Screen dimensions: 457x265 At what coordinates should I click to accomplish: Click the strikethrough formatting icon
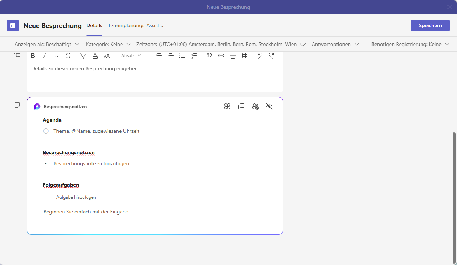click(x=68, y=56)
